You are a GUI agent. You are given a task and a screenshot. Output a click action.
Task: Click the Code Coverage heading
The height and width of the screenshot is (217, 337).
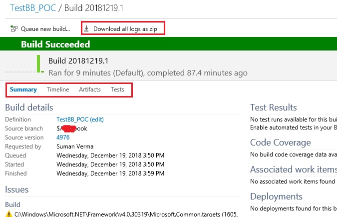pyautogui.click(x=281, y=142)
